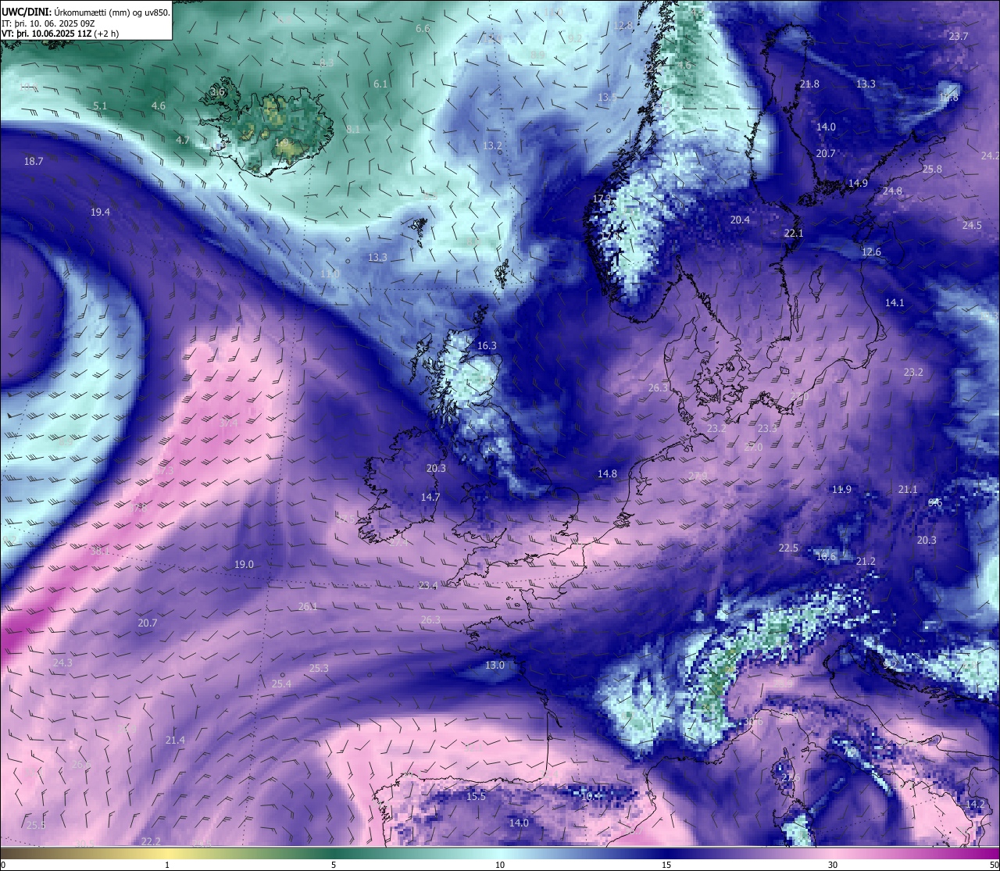Click the 23.3 value over the Baltic coast
Image resolution: width=1000 pixels, height=871 pixels.
[768, 428]
